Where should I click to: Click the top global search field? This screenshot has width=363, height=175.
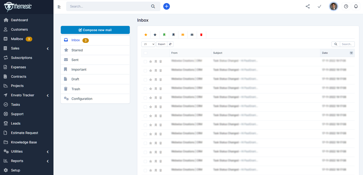[110, 6]
